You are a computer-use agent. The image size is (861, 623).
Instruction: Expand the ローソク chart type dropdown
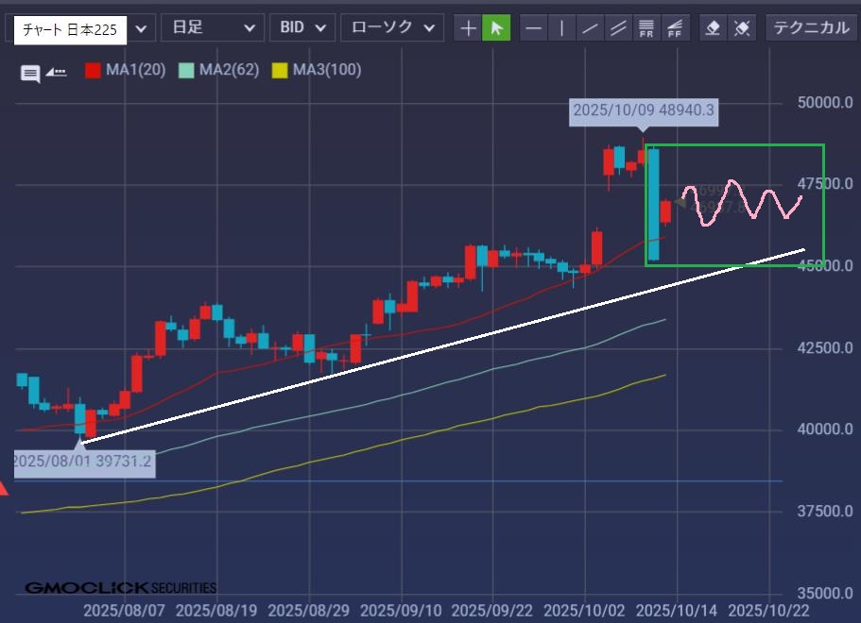coord(391,28)
